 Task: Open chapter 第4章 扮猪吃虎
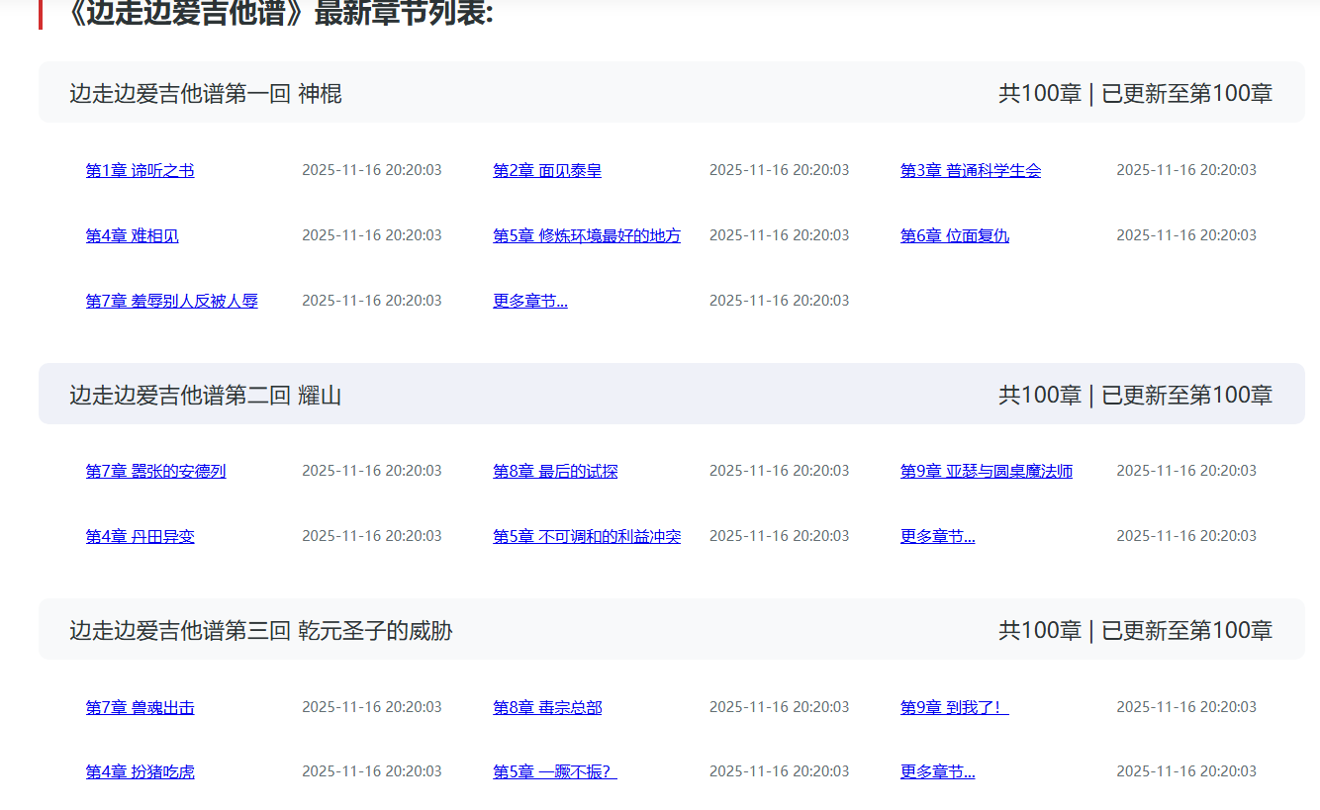coord(140,770)
